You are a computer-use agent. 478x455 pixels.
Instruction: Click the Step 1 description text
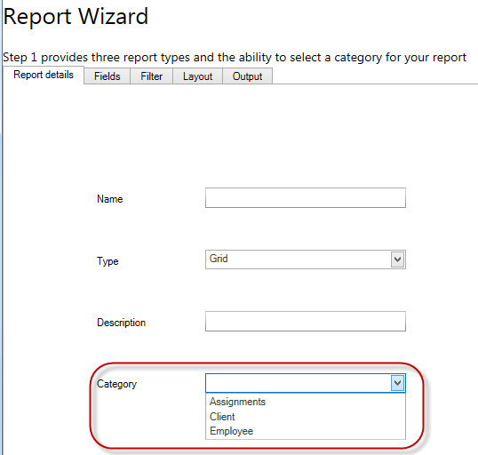click(x=235, y=58)
